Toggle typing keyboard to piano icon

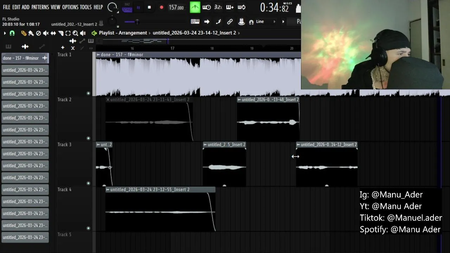pyautogui.click(x=195, y=22)
